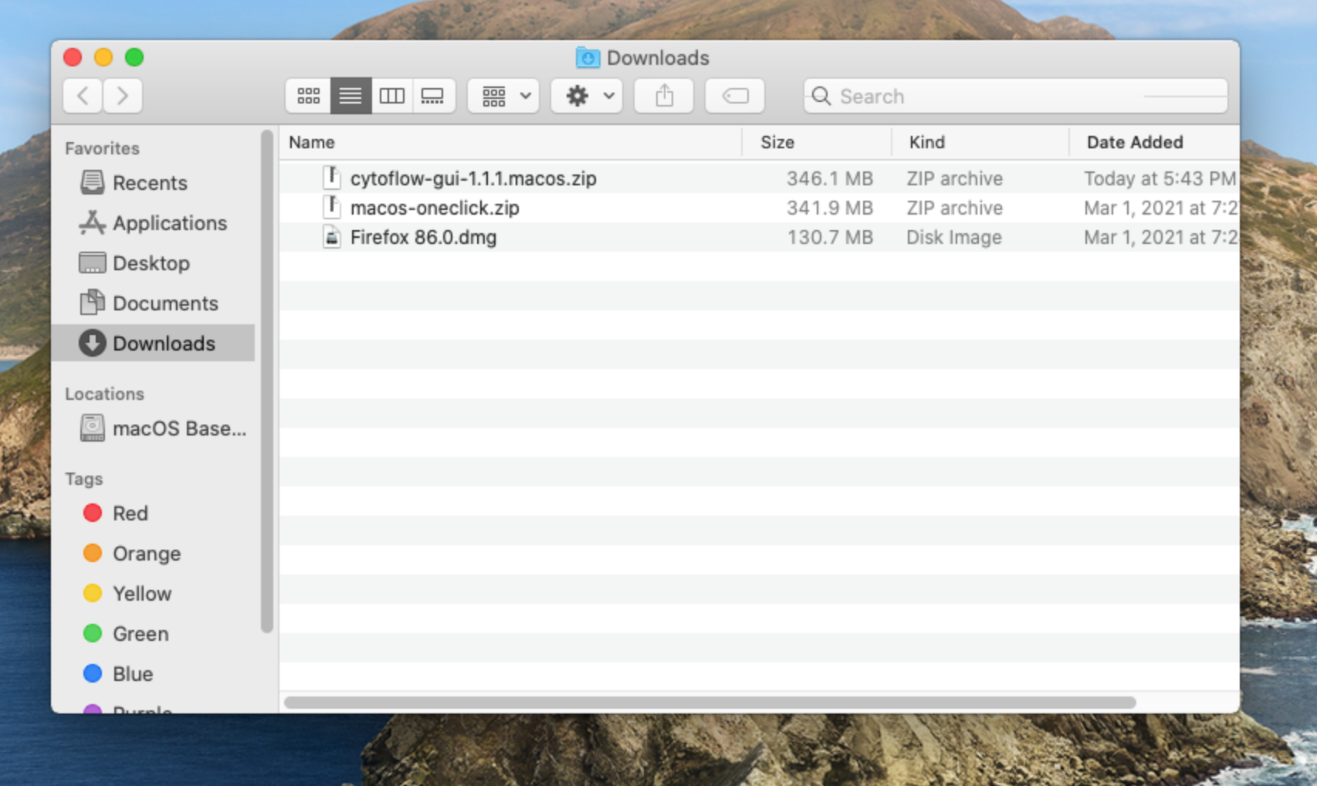Click the horizontal scrollbar in file list
The image size is (1317, 786).
[709, 703]
